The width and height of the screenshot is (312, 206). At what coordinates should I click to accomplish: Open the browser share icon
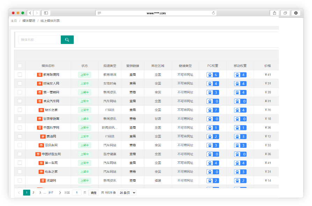(274, 13)
